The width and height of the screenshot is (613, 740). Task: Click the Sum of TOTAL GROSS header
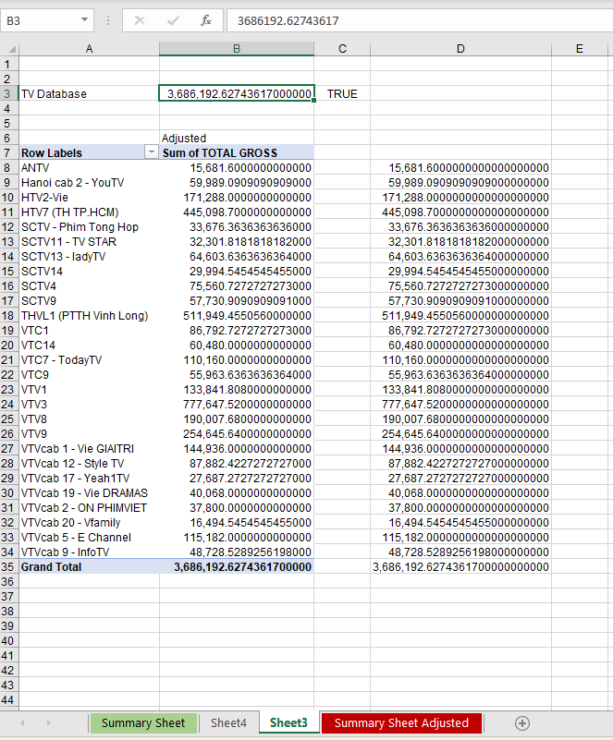[237, 152]
